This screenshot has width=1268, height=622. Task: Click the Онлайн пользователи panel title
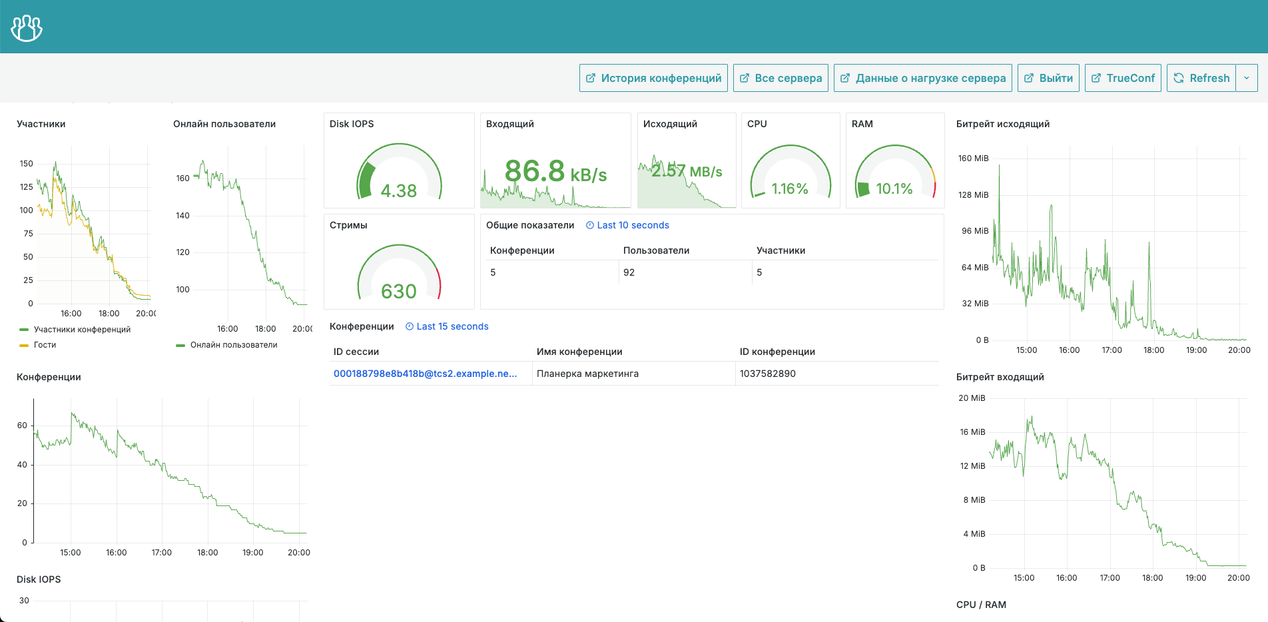pyautogui.click(x=224, y=124)
